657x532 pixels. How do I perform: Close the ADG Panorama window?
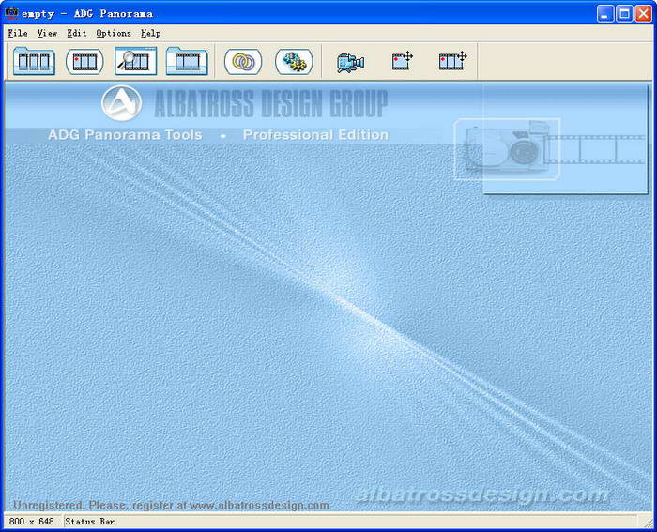tap(643, 13)
